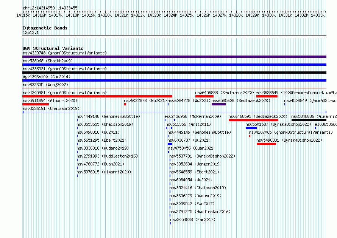
Task: Select the DGV Structural Variants track title
Action: click(x=53, y=48)
